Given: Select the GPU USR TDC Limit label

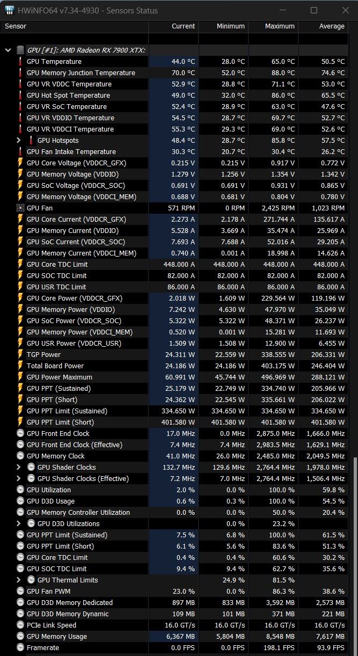Looking at the screenshot, I should click(x=56, y=287).
